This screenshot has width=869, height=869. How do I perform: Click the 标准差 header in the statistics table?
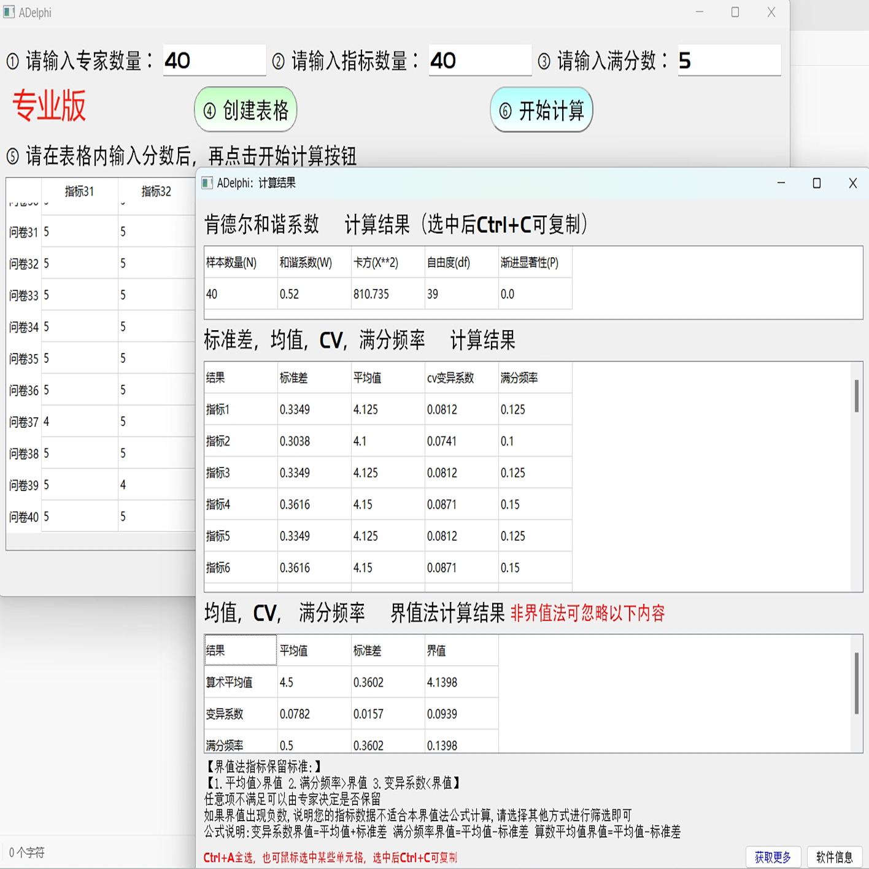coord(314,378)
